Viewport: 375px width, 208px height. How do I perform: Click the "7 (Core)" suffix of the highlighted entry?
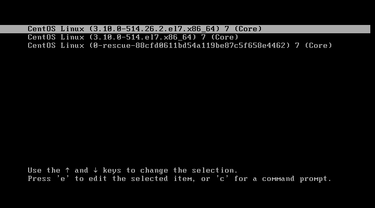tap(243, 29)
